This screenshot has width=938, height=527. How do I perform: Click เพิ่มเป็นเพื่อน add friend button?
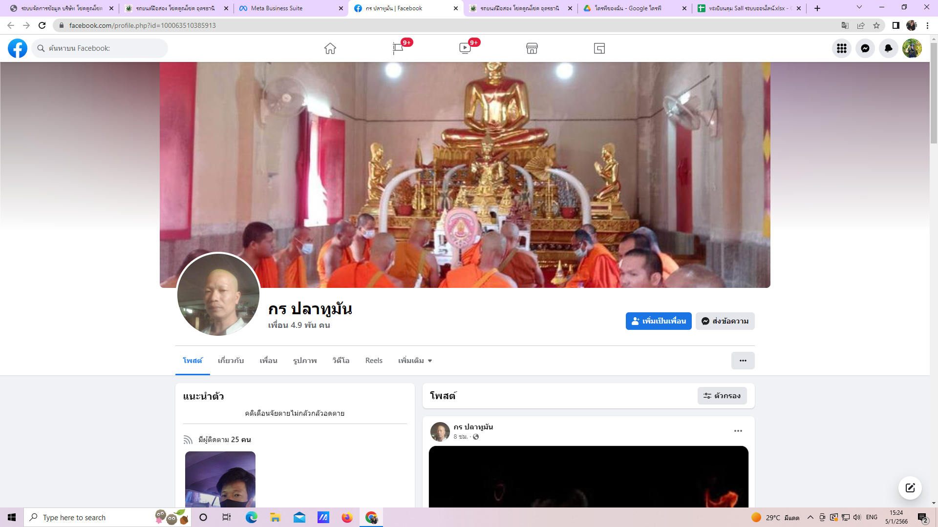pyautogui.click(x=658, y=321)
